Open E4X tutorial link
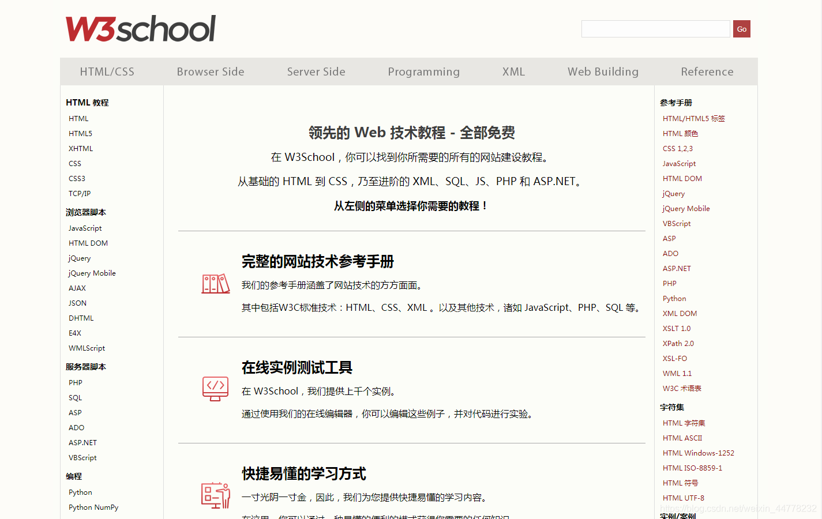The width and height of the screenshot is (822, 519). [x=75, y=333]
